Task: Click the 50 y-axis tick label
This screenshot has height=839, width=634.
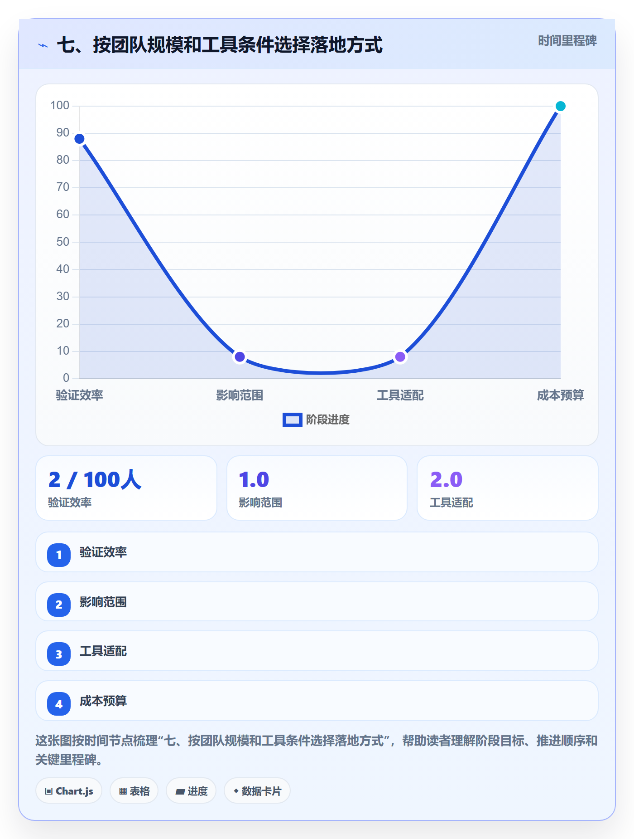Action: point(63,242)
